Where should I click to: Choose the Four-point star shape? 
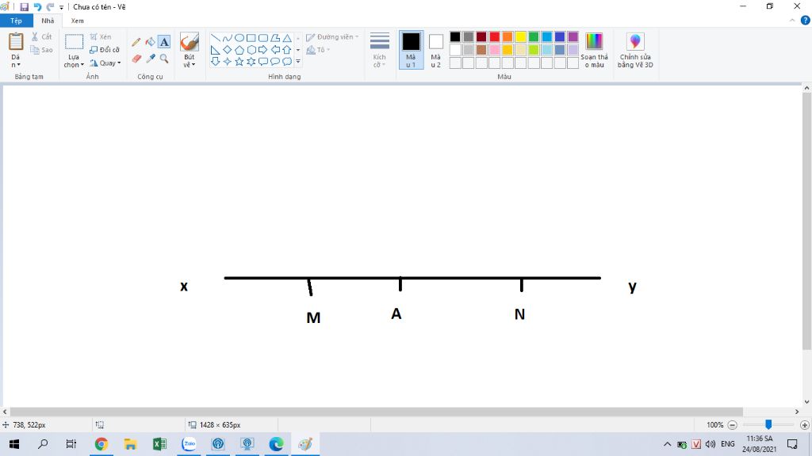click(228, 62)
